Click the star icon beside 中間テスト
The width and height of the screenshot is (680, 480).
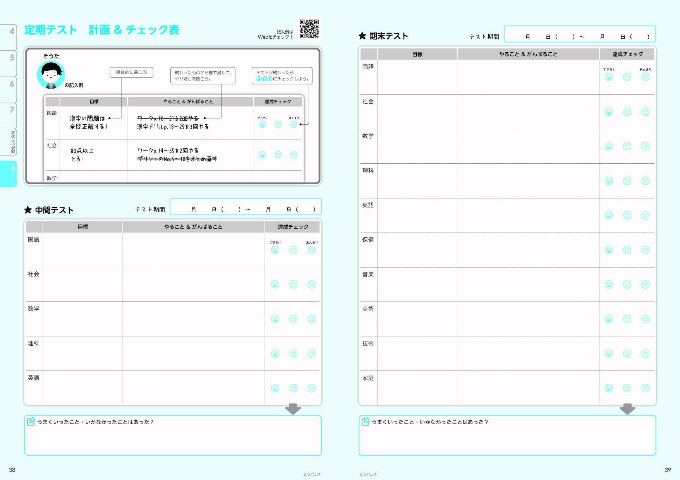click(28, 210)
